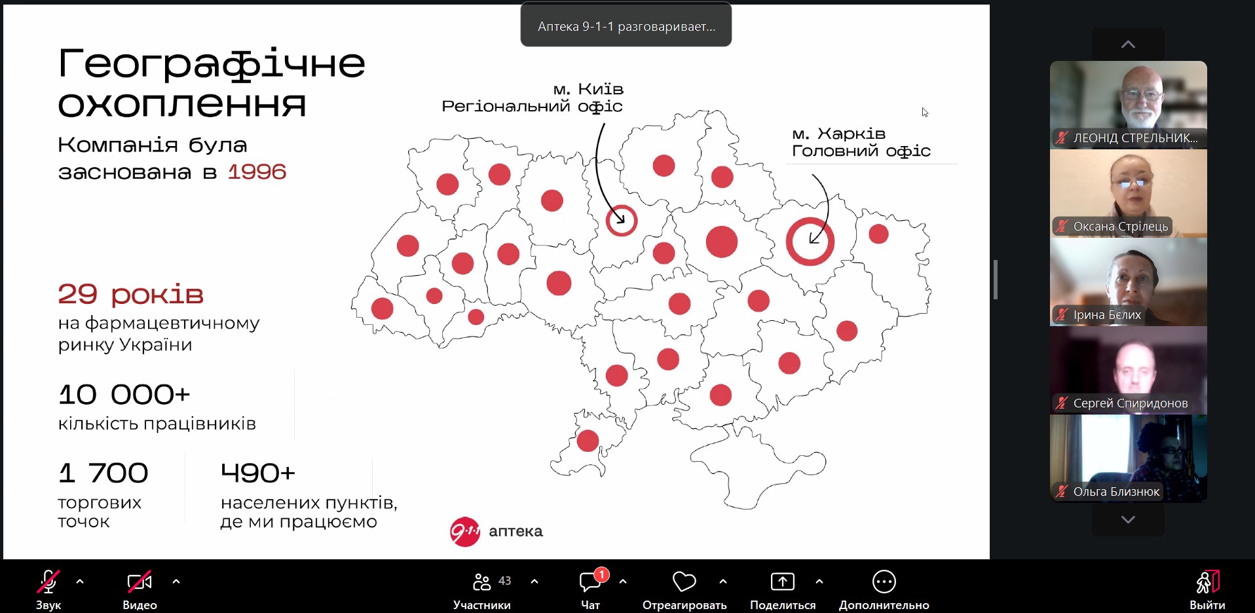Click the "1 700" retail points figure
The height and width of the screenshot is (613, 1255).
coord(103,473)
